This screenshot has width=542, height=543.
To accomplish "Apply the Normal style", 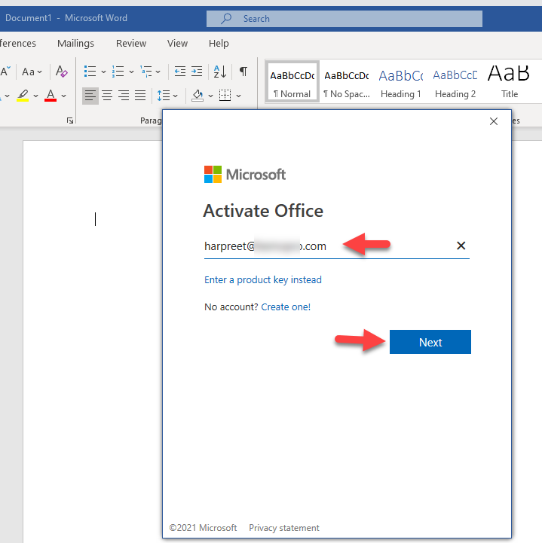I will [x=292, y=82].
